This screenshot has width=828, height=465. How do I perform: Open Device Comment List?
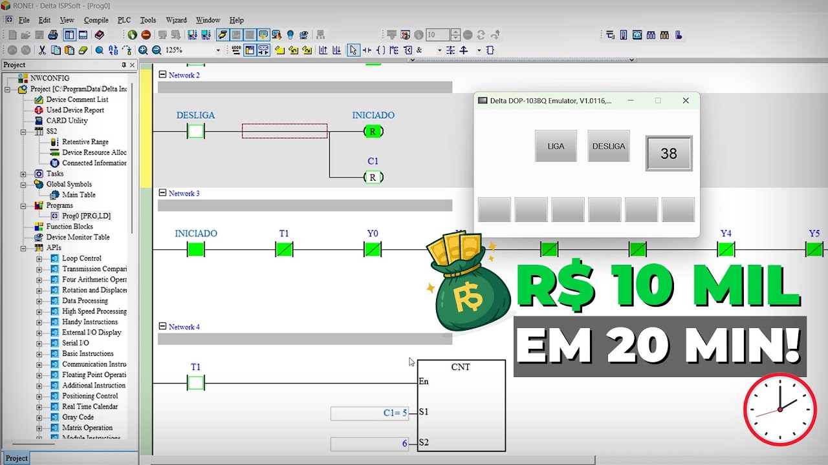point(77,99)
